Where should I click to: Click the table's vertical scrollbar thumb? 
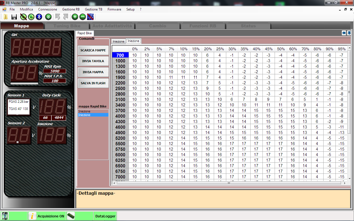[349, 92]
